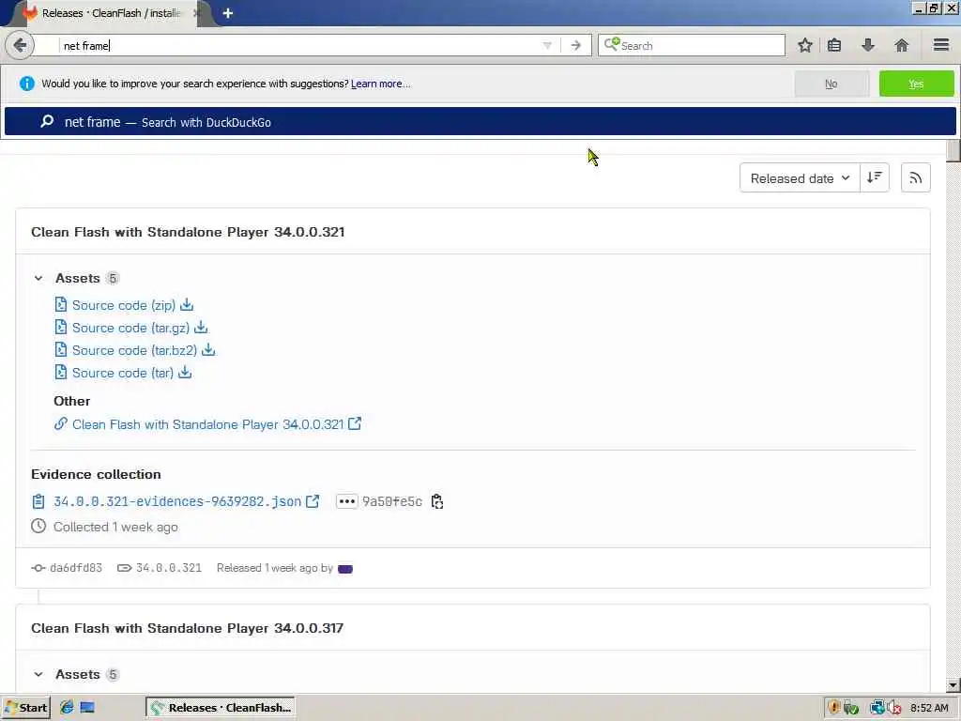Open the Released date sort dropdown

[x=800, y=178]
